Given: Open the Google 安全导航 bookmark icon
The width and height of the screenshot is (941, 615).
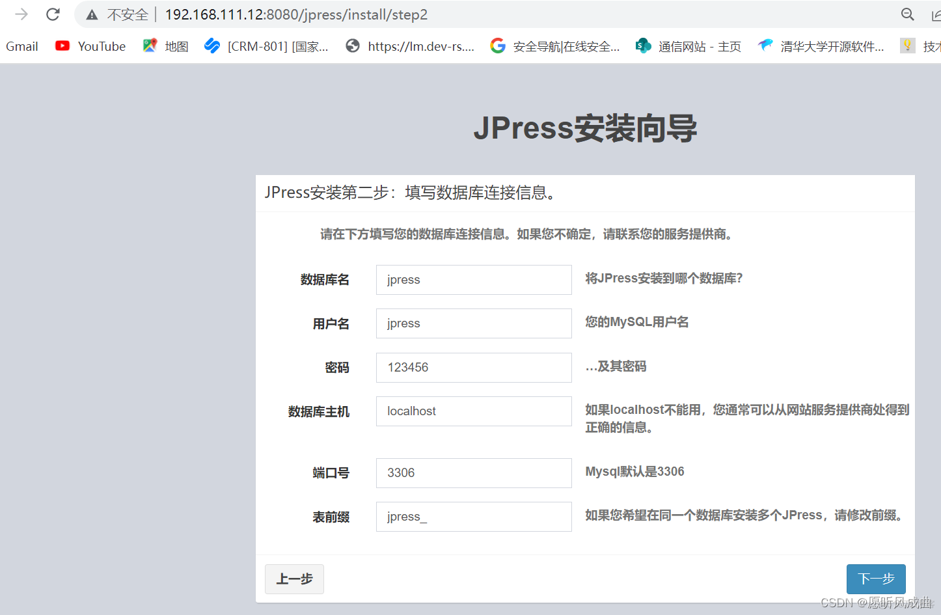Looking at the screenshot, I should pyautogui.click(x=498, y=46).
